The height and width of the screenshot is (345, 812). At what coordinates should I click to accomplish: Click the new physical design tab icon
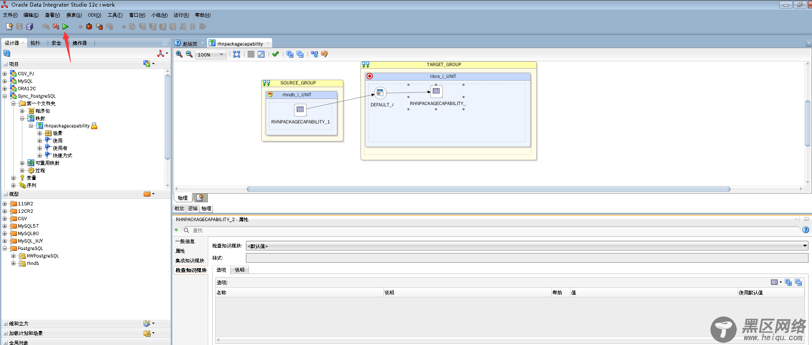click(x=200, y=198)
